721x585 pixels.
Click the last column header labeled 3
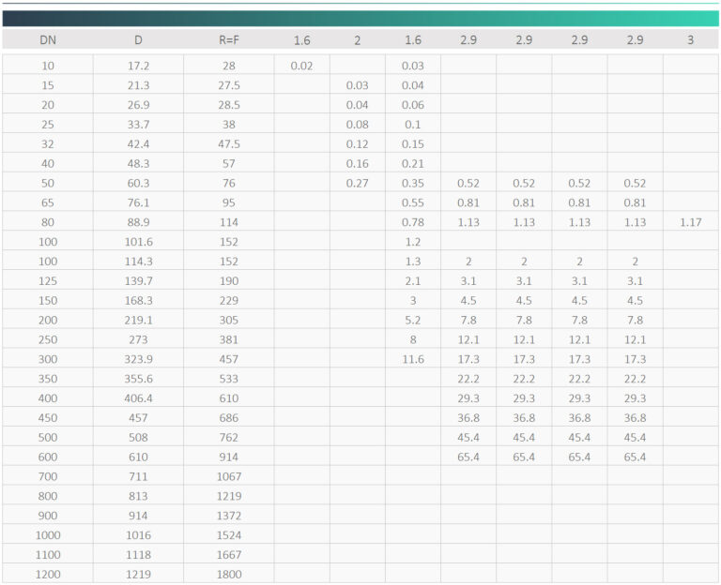click(x=691, y=39)
